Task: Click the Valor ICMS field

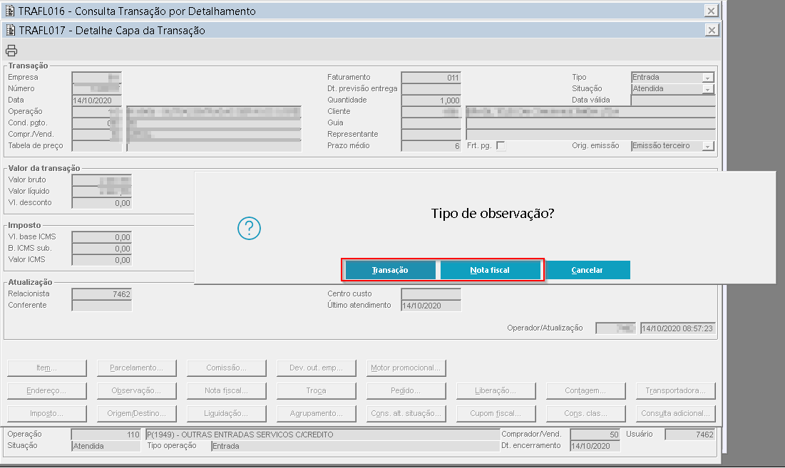Action: coord(102,260)
